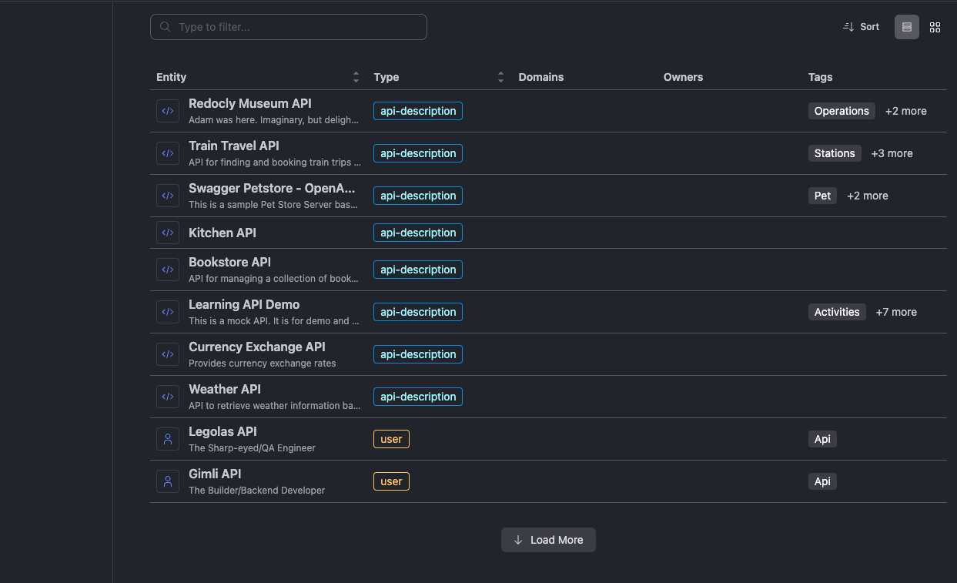Click the code icon beside Weather API
The height and width of the screenshot is (583, 957).
(x=168, y=397)
